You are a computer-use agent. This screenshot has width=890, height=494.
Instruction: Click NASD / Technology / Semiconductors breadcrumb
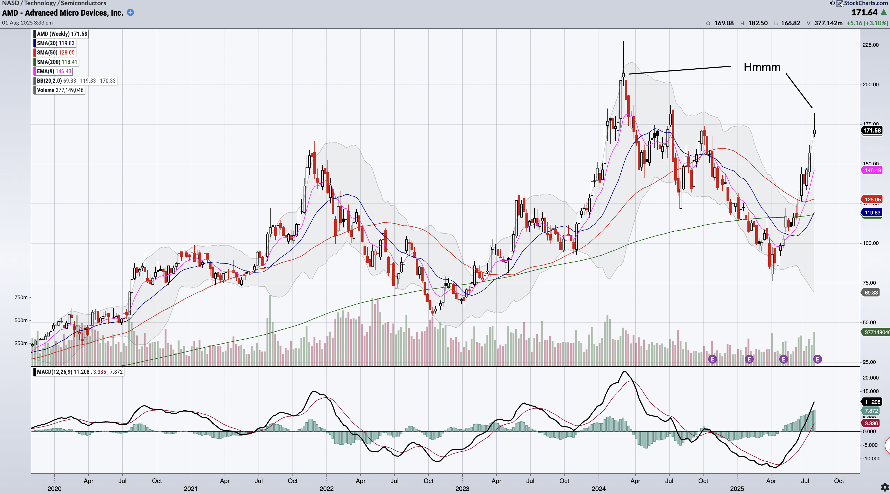pyautogui.click(x=54, y=3)
